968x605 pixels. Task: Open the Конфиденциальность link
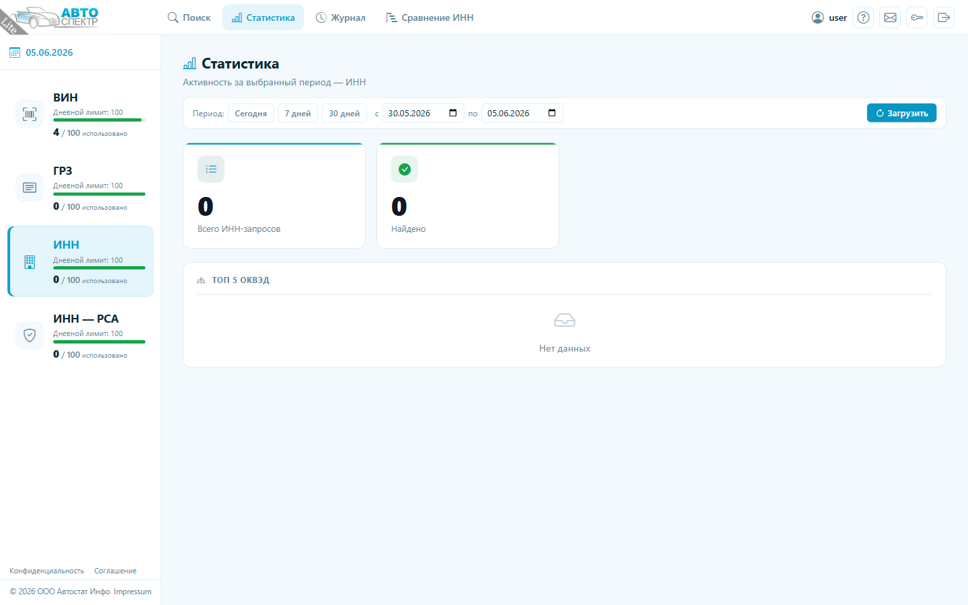coord(47,571)
